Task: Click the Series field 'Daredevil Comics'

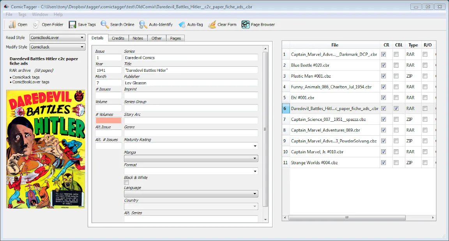Action: point(191,58)
